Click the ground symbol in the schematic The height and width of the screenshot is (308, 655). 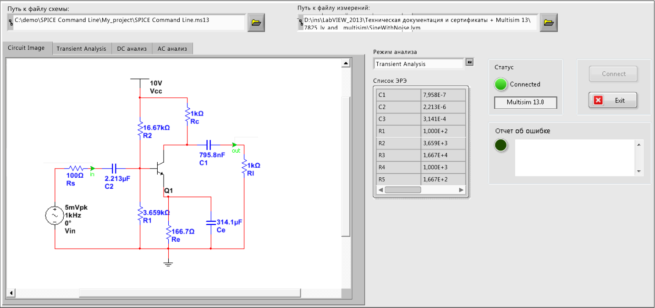[x=168, y=263]
